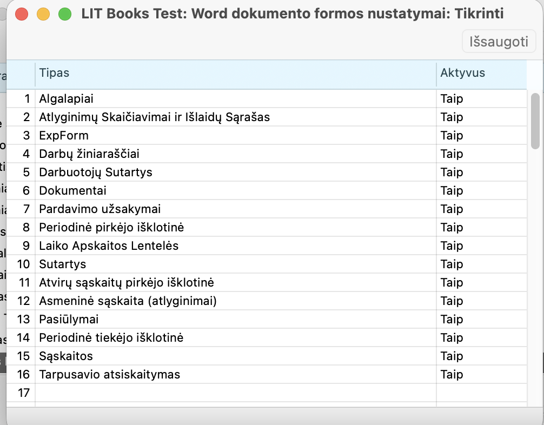Click the ExpForm type cell

pyautogui.click(x=236, y=136)
